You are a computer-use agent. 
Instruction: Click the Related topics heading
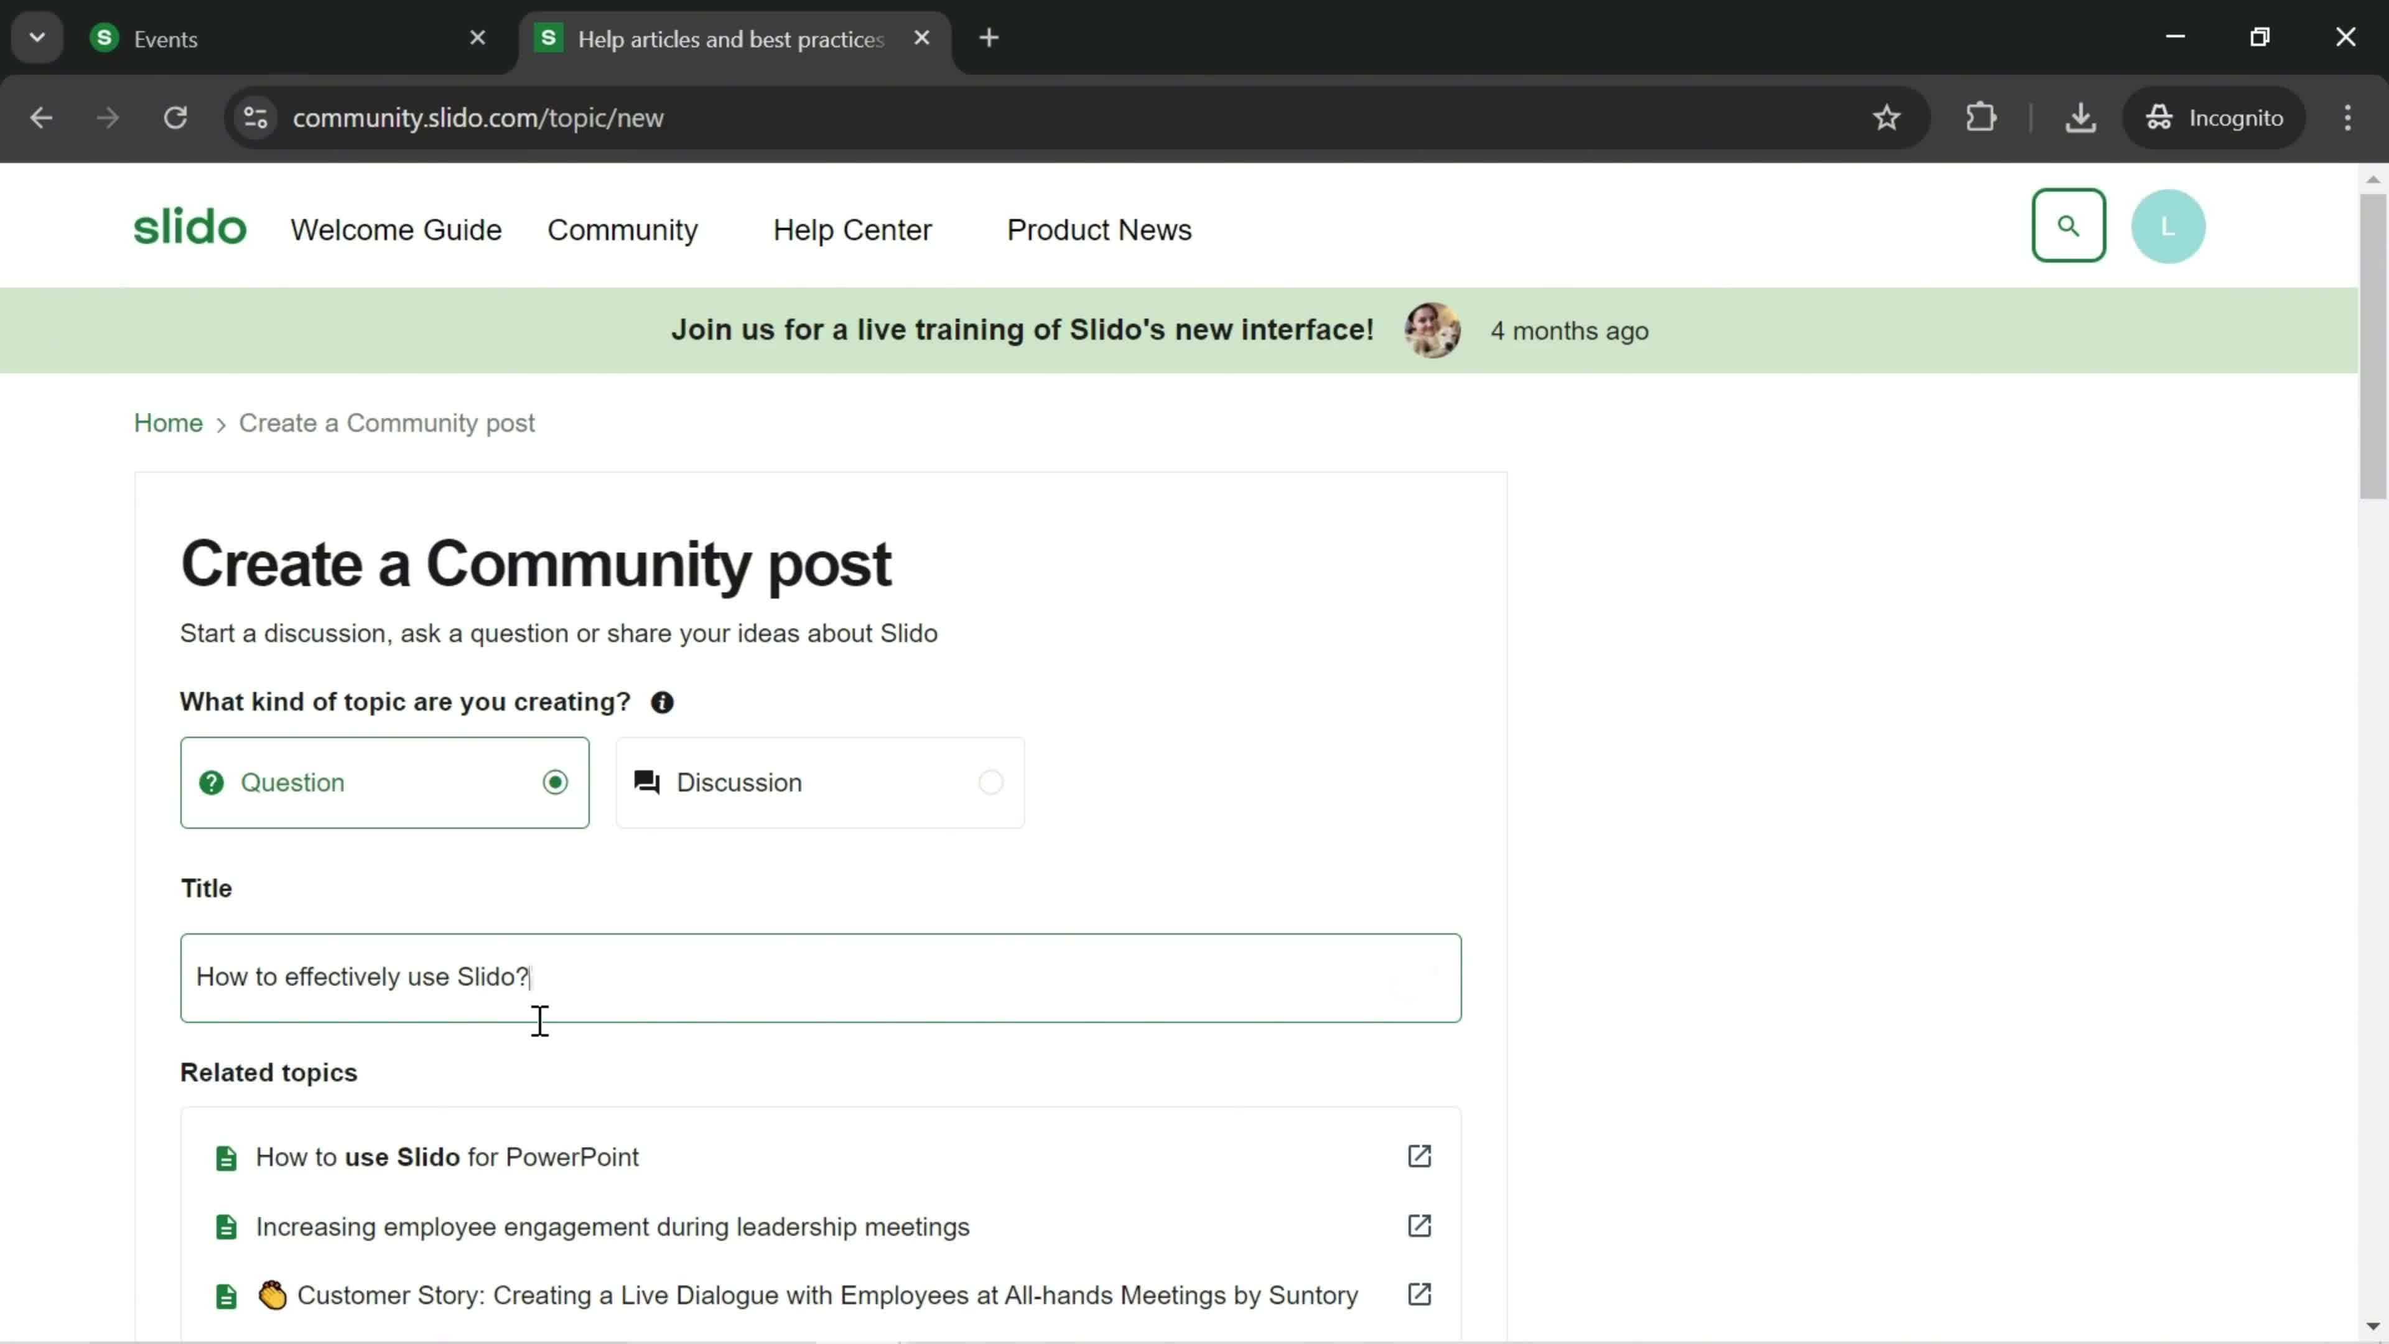pyautogui.click(x=269, y=1072)
